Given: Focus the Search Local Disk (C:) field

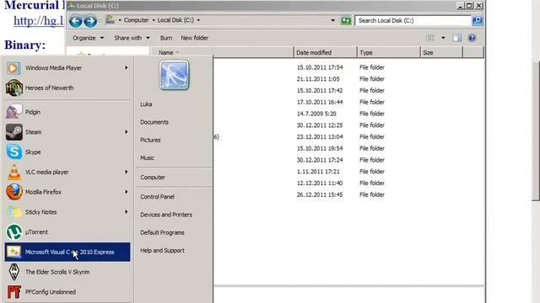Looking at the screenshot, I should click(x=413, y=20).
